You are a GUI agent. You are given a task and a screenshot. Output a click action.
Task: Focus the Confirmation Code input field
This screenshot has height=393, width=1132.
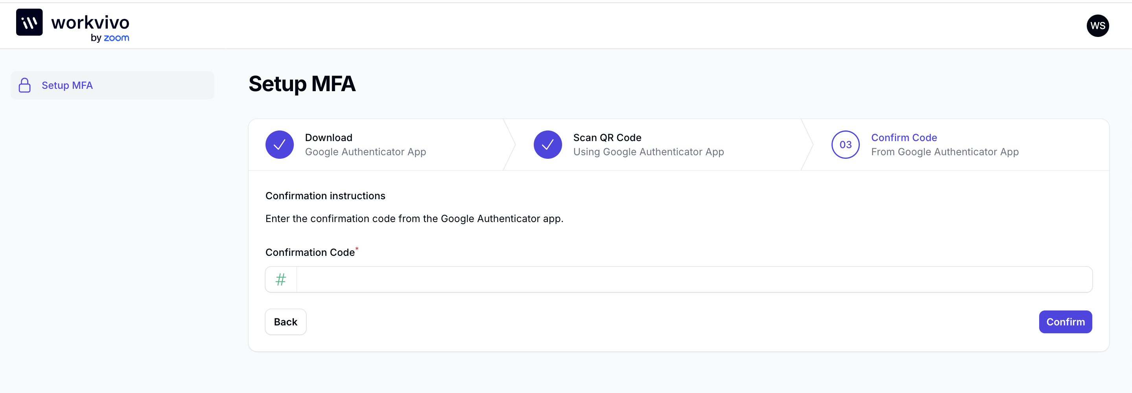(694, 279)
